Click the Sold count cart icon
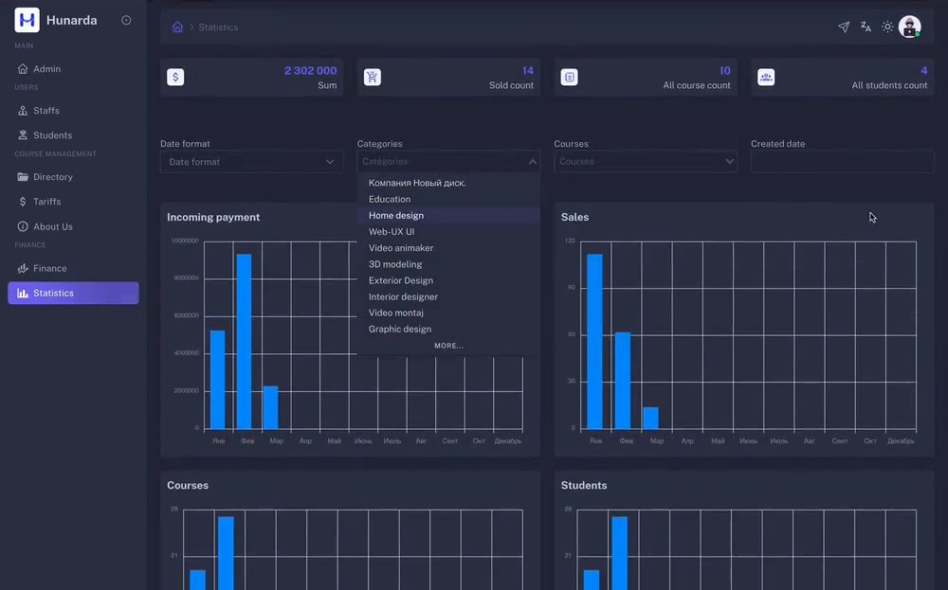 point(373,77)
